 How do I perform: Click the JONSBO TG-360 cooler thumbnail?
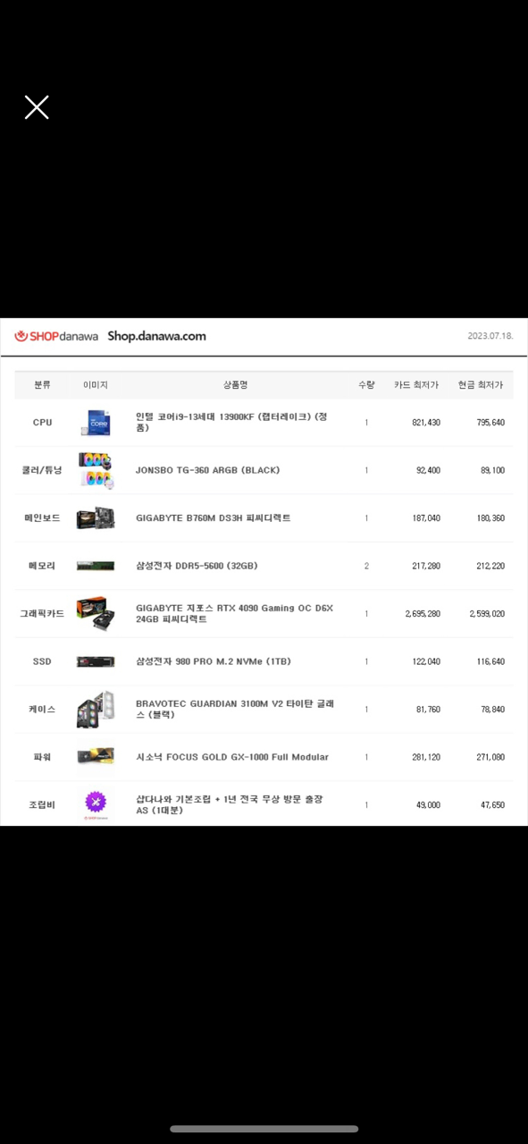click(x=95, y=470)
